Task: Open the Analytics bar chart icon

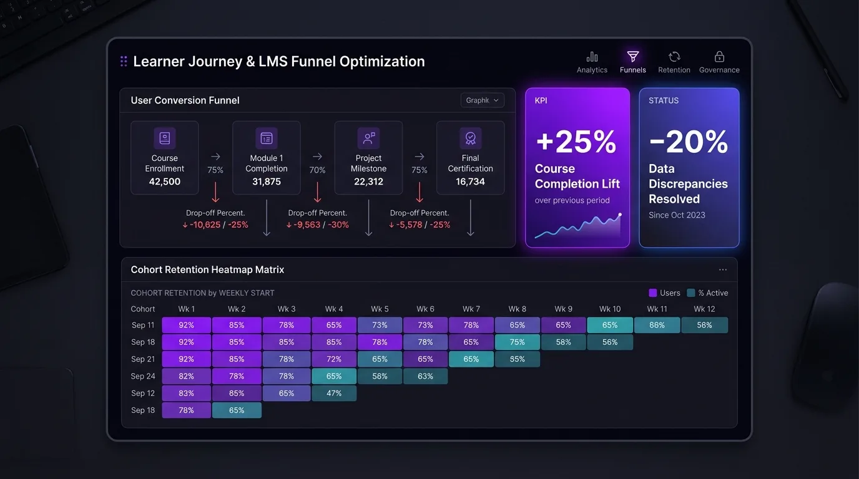Action: click(x=592, y=57)
